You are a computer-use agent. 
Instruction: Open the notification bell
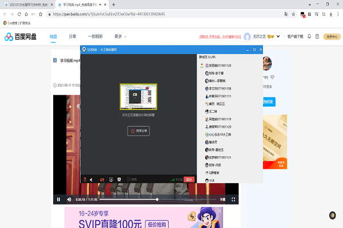(309, 36)
